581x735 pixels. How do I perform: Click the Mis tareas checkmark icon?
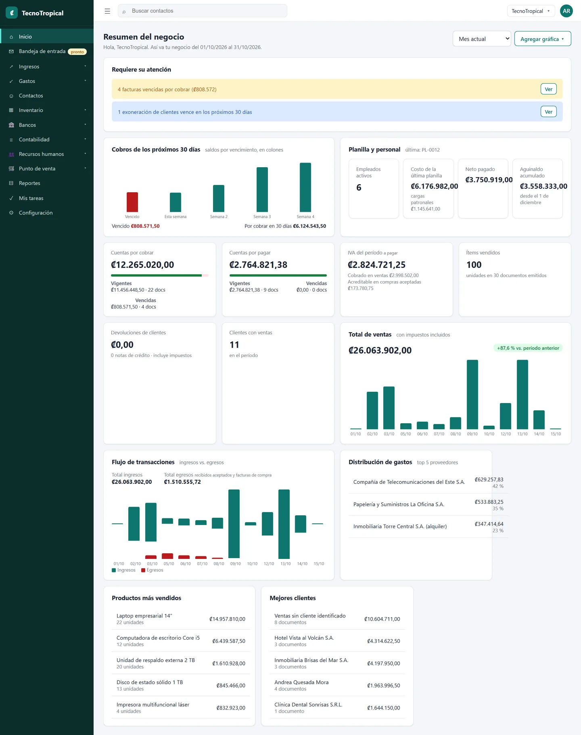(11, 198)
